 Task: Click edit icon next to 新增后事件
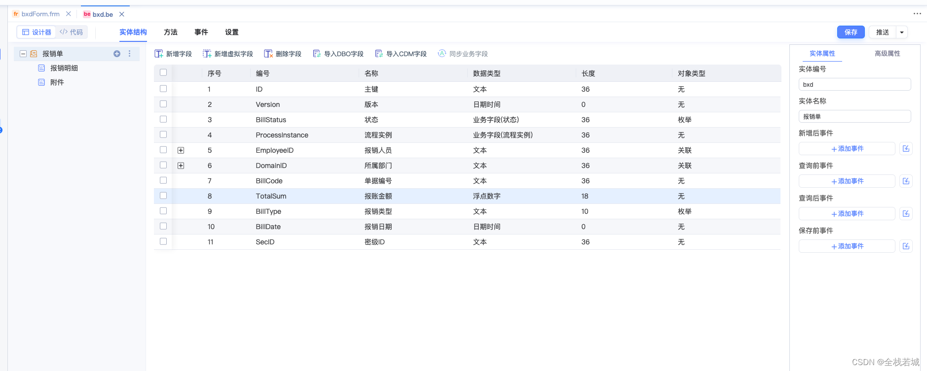click(906, 148)
